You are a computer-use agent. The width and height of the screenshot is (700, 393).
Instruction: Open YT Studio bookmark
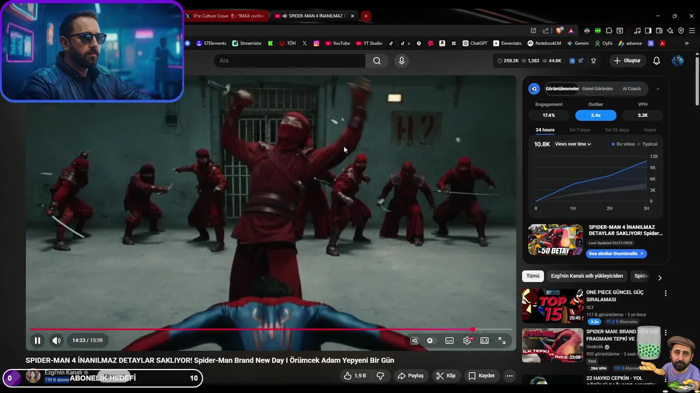pos(369,43)
